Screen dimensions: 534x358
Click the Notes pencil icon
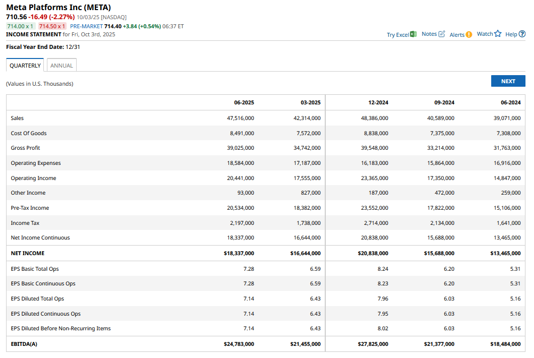(442, 34)
